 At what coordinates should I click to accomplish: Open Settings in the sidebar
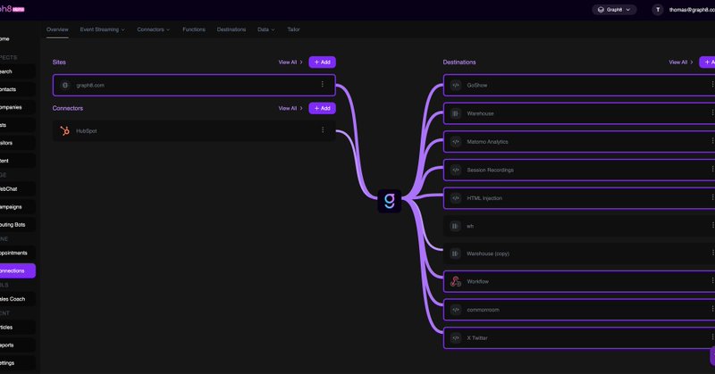17,363
